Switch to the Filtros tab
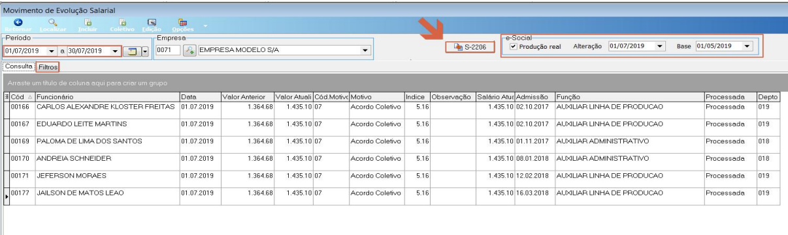This screenshot has width=788, height=235. (48, 67)
